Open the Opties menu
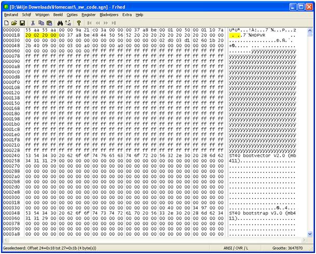 [72, 15]
